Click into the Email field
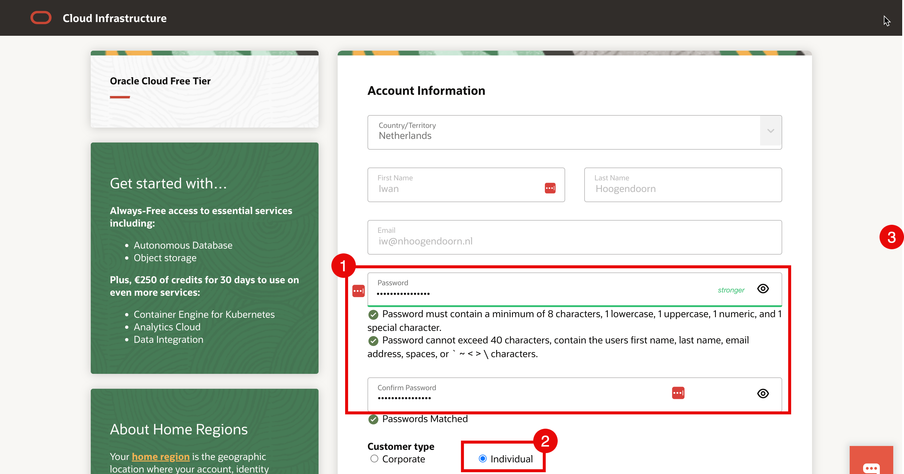 tap(574, 241)
